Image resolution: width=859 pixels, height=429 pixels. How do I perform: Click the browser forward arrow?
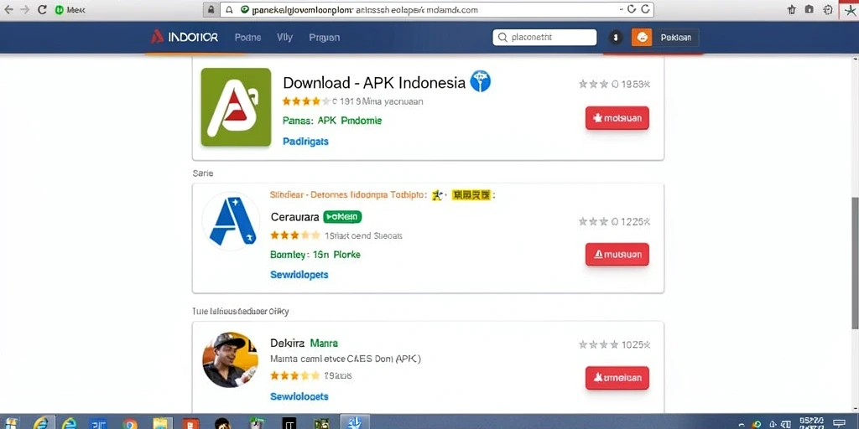(x=24, y=10)
